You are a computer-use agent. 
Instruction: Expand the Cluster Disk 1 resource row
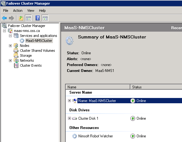point(69,118)
